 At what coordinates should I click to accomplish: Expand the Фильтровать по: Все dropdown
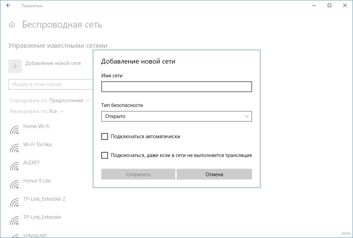coord(37,111)
